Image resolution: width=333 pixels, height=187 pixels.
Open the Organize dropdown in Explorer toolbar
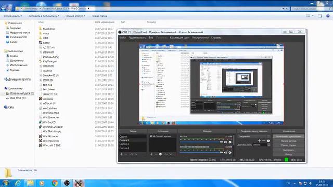tap(13, 16)
